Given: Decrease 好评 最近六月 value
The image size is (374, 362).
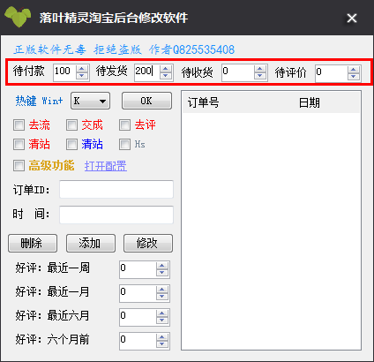Looking at the screenshot, I should tap(162, 321).
